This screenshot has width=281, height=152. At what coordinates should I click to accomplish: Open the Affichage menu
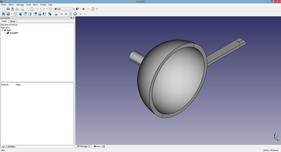[20, 5]
